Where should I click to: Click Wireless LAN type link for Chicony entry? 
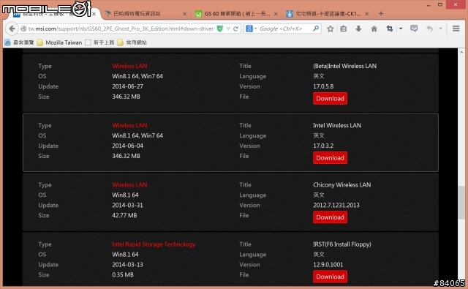[x=129, y=185]
